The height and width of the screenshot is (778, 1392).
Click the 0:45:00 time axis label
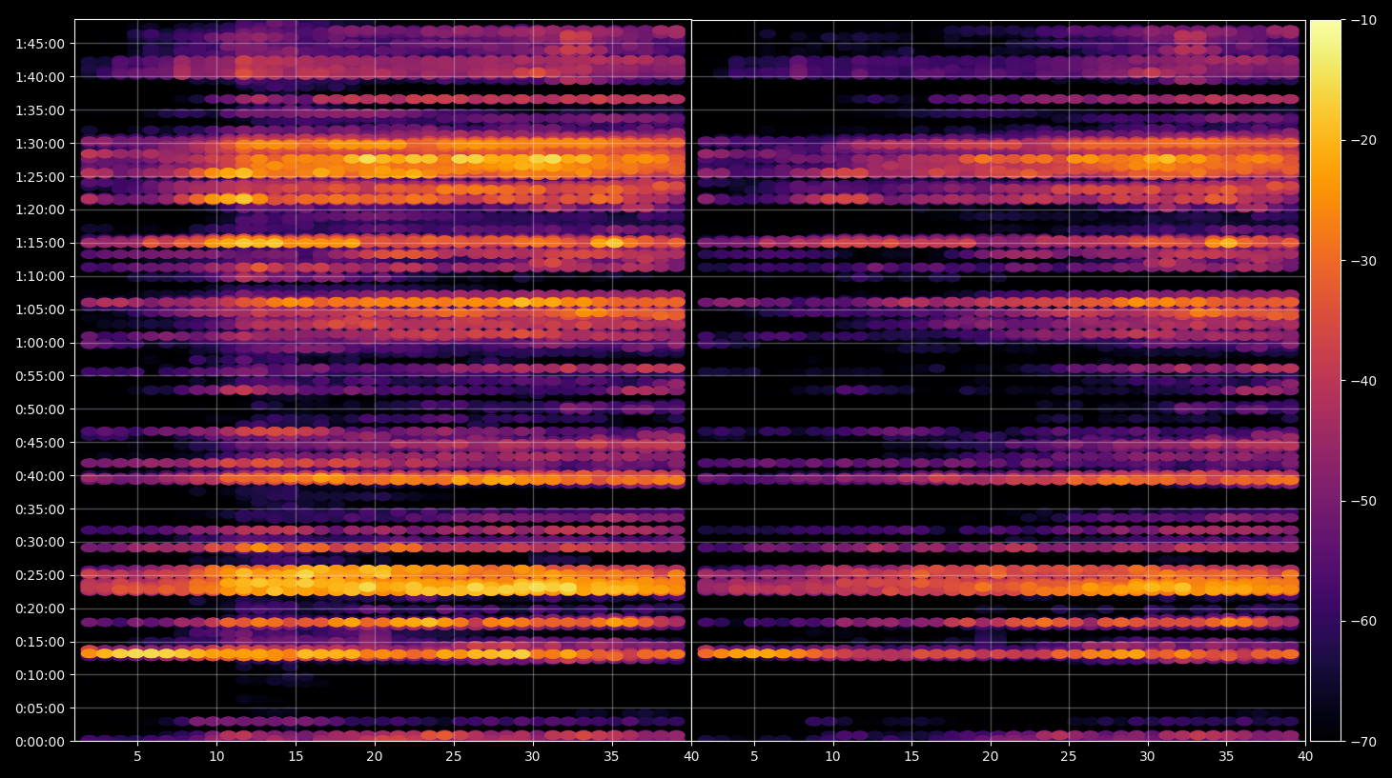pos(40,443)
